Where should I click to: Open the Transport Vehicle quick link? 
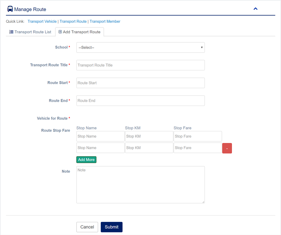42,21
